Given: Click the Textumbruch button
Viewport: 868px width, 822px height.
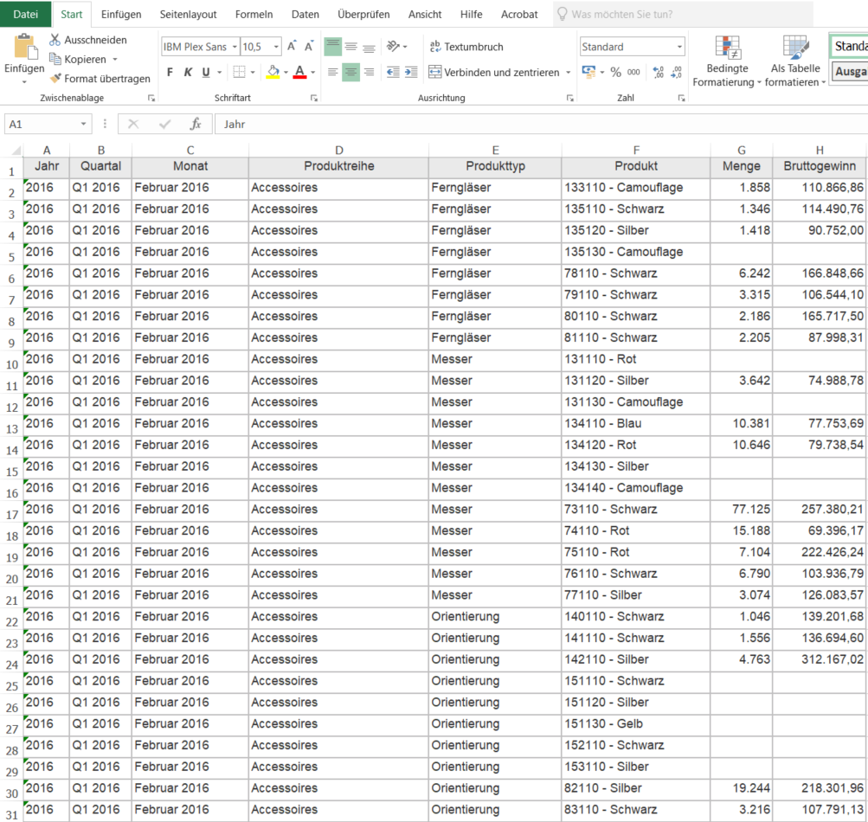Looking at the screenshot, I should tap(466, 47).
